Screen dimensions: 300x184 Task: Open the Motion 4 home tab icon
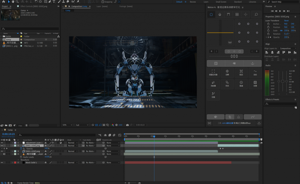pyautogui.click(x=211, y=14)
